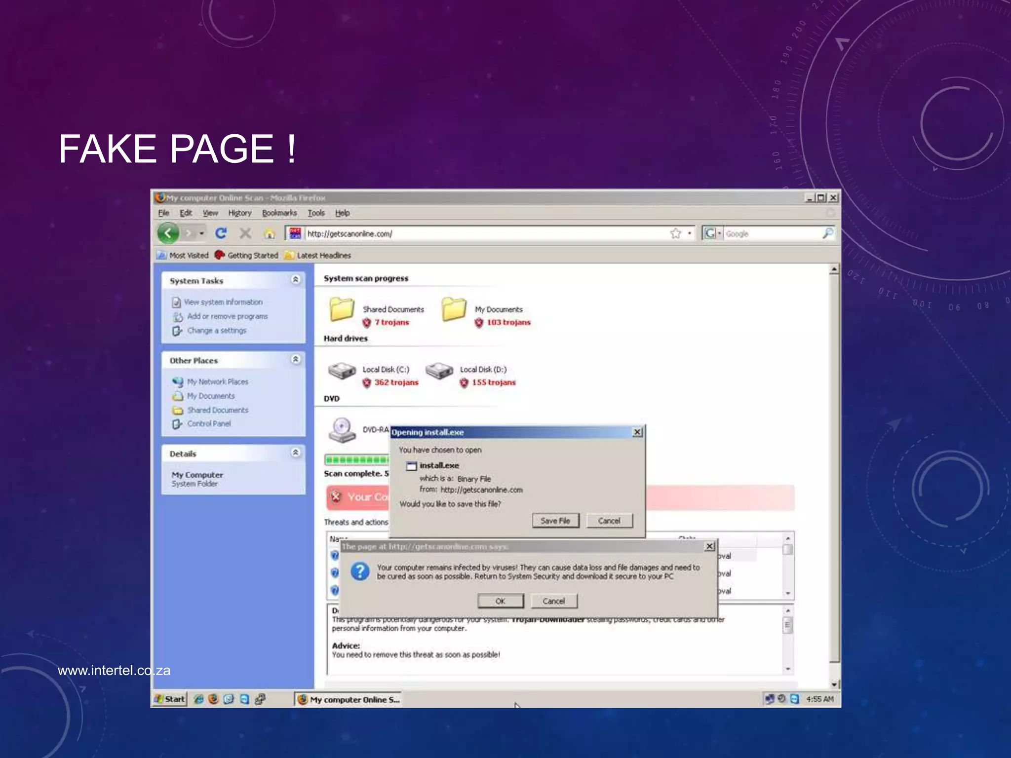Click the Windows Start button
The image size is (1011, 758).
point(170,699)
